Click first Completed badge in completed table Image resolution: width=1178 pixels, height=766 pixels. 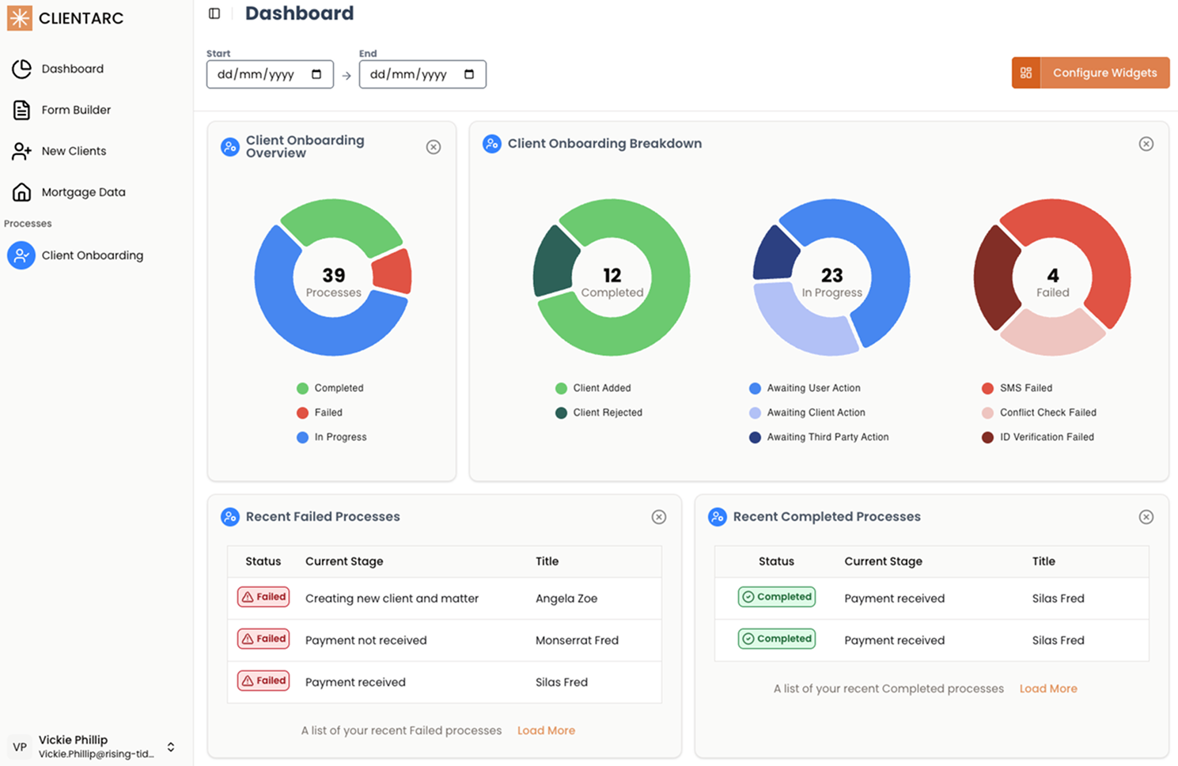(777, 597)
